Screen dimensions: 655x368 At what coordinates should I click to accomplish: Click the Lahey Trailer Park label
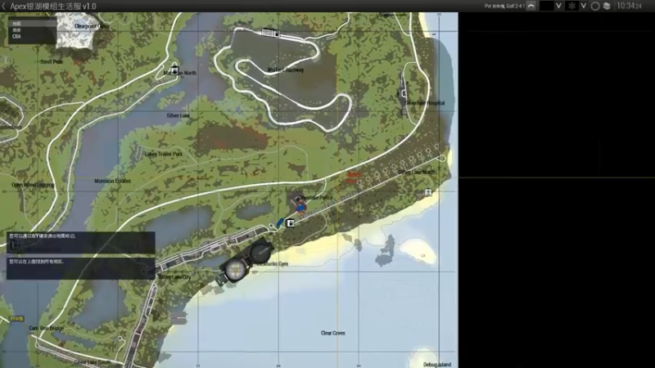[x=163, y=154]
